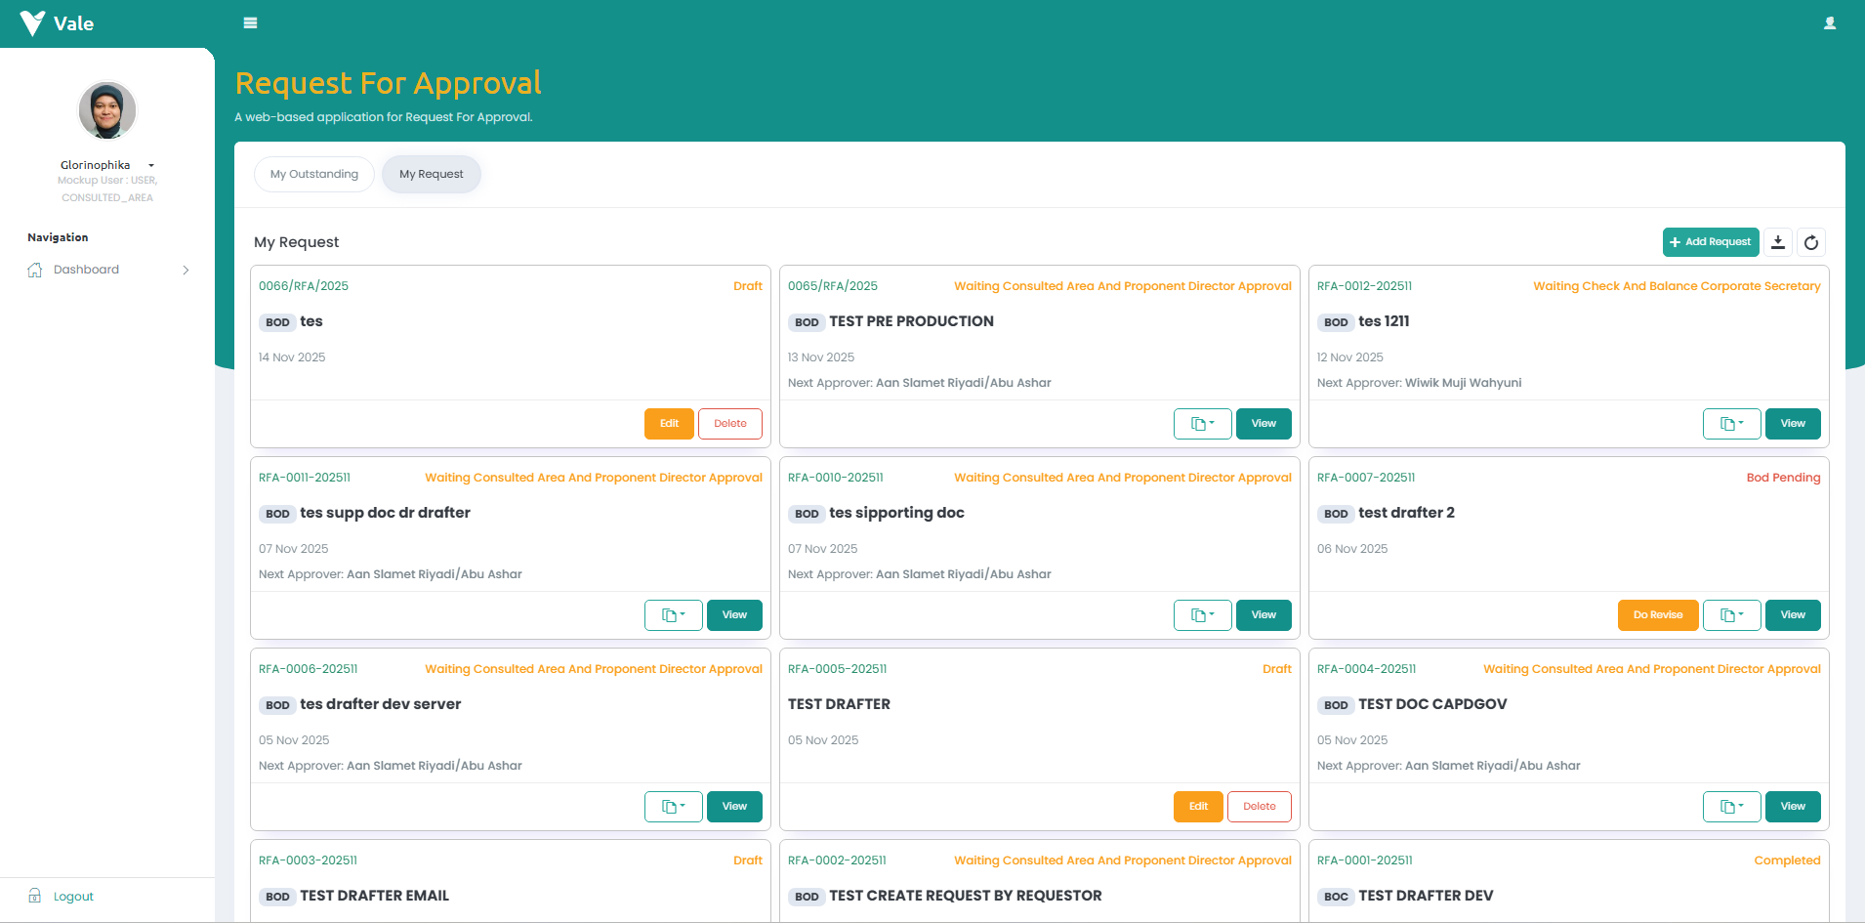1865x923 pixels.
Task: Expand the Dashboard navigation chevron
Action: [186, 271]
